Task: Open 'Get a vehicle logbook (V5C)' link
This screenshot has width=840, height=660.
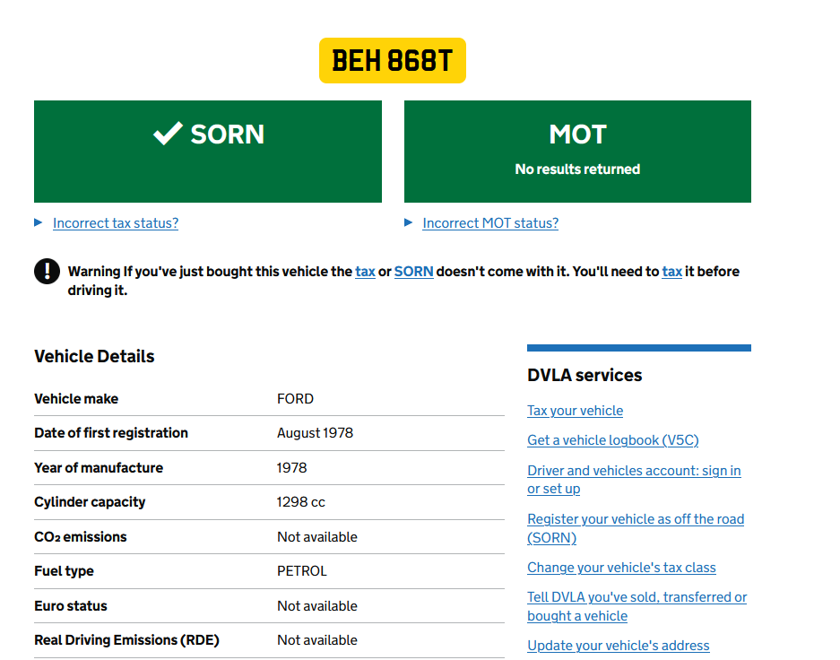Action: (612, 440)
